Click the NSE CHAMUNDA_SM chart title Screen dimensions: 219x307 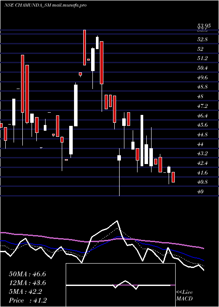tap(46, 5)
